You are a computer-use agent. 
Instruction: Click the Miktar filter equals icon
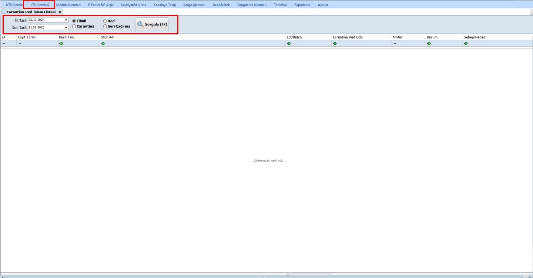(395, 44)
